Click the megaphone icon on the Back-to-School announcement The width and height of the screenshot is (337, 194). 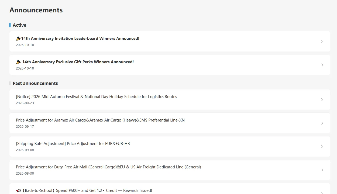tap(18, 190)
